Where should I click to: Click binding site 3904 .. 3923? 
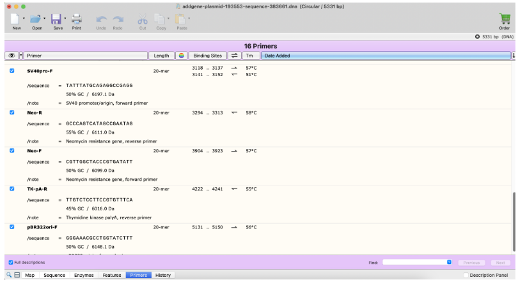[x=207, y=151]
